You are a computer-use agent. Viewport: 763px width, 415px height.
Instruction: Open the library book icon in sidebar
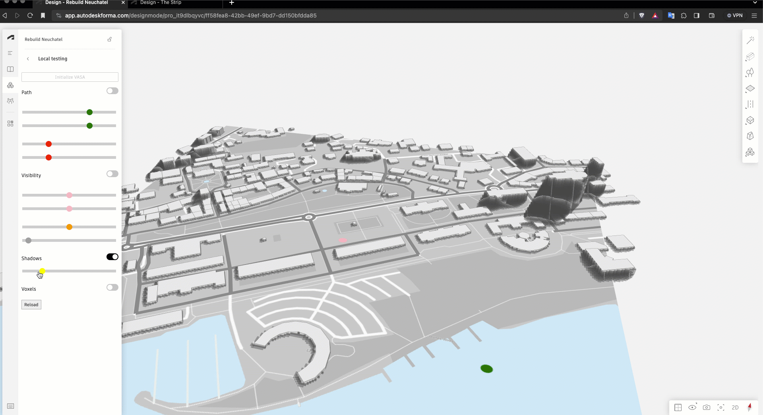click(10, 69)
